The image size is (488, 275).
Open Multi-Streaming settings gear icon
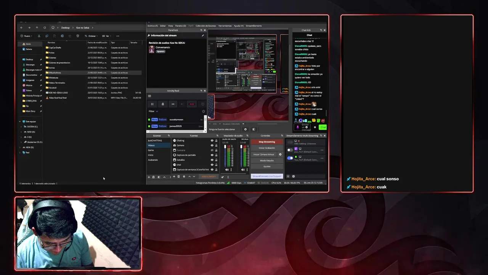coord(293,176)
